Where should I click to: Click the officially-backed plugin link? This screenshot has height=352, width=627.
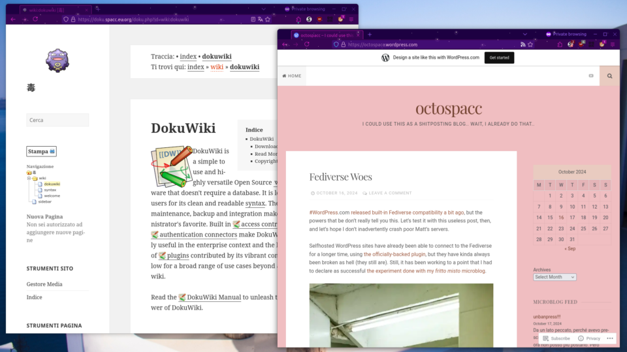click(394, 254)
